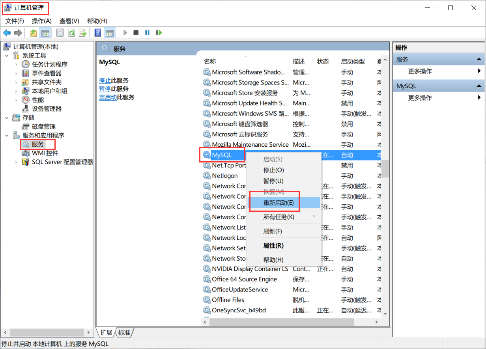
Task: Choose 暂停(U) from context menu
Action: (x=284, y=181)
